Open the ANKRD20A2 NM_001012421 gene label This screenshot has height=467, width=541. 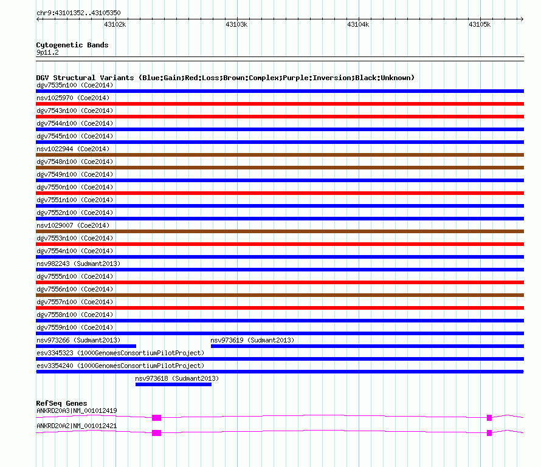[77, 426]
